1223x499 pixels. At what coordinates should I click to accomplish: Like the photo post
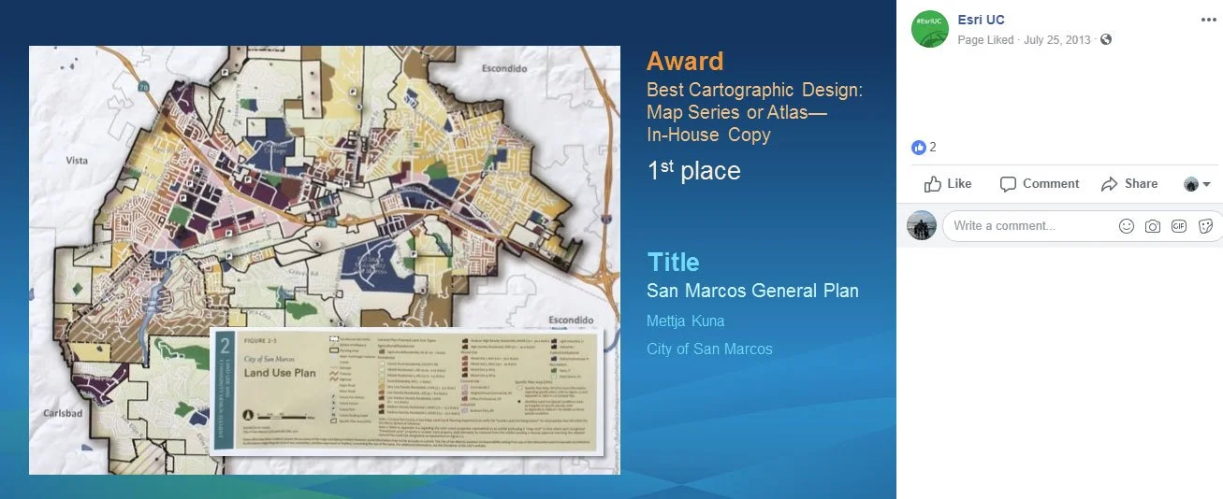pos(948,184)
